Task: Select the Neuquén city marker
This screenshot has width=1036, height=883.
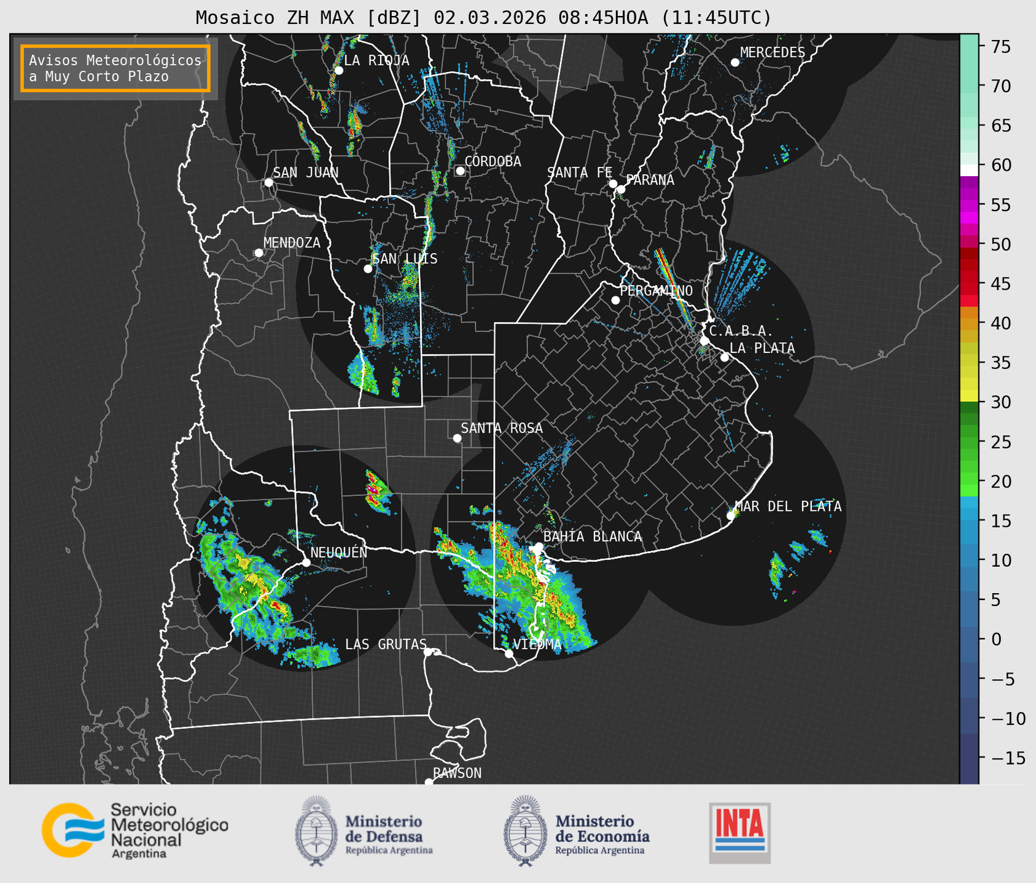Action: pos(306,562)
